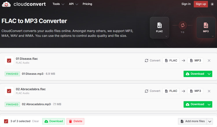
Task: Uncheck the 01 Disease.flac checkbox
Action: coord(9,61)
